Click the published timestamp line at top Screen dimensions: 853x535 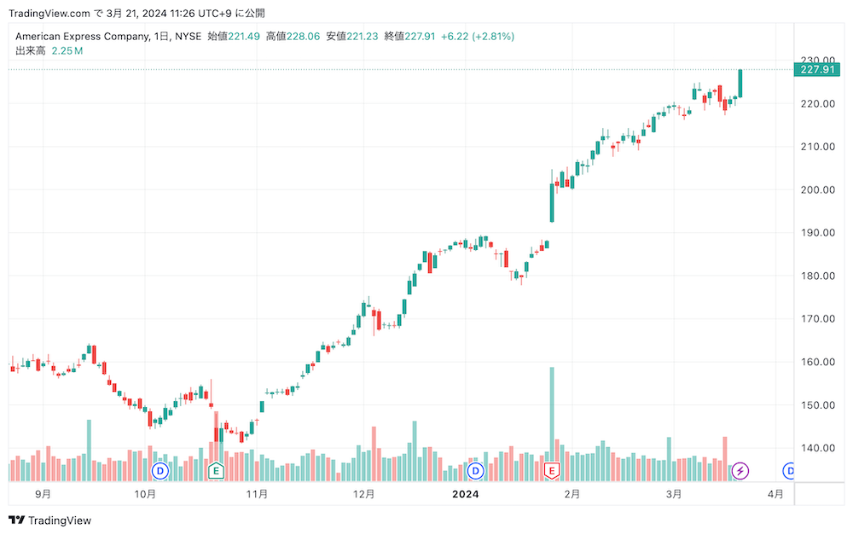[x=136, y=13]
